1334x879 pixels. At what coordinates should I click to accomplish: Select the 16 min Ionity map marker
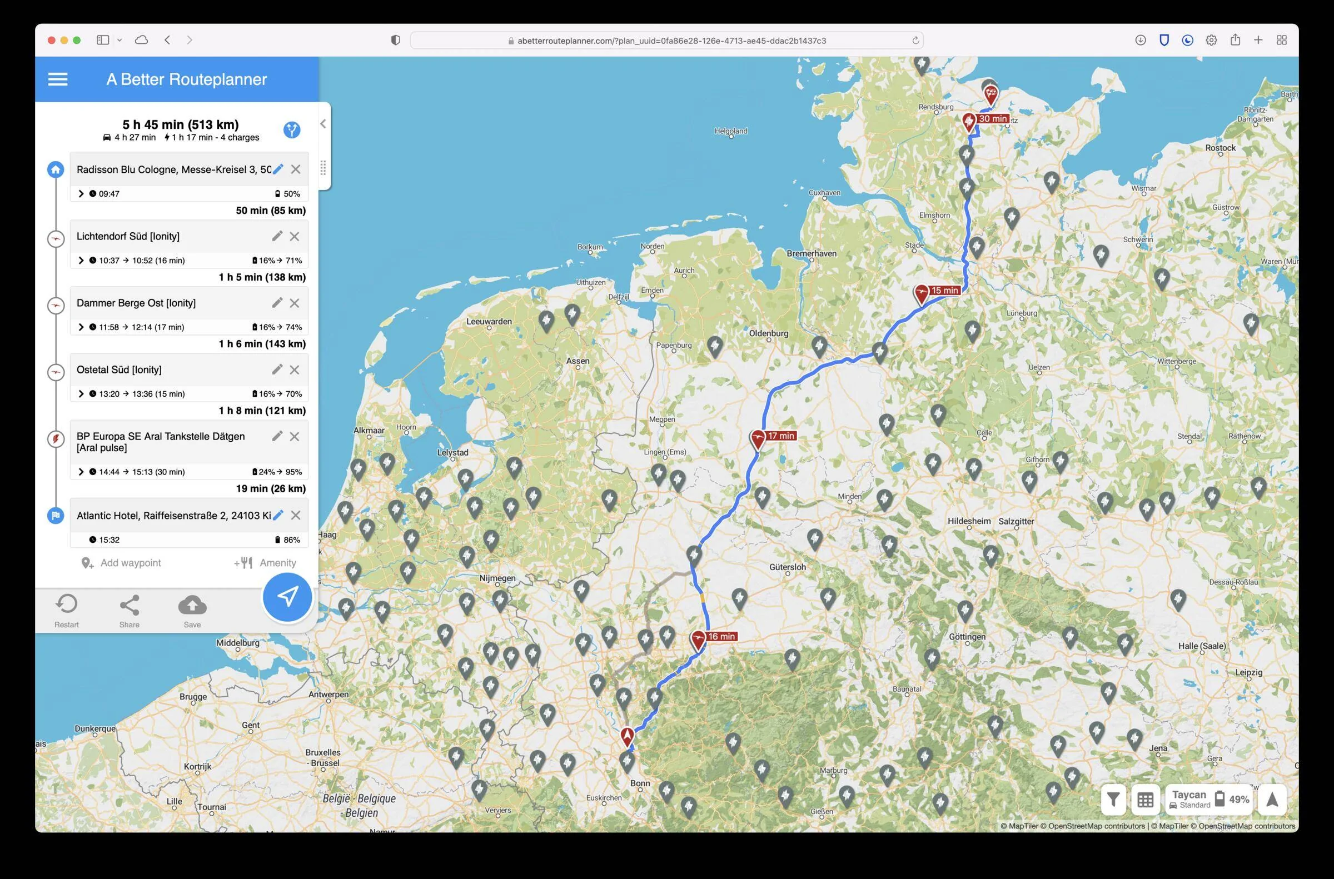[698, 640]
